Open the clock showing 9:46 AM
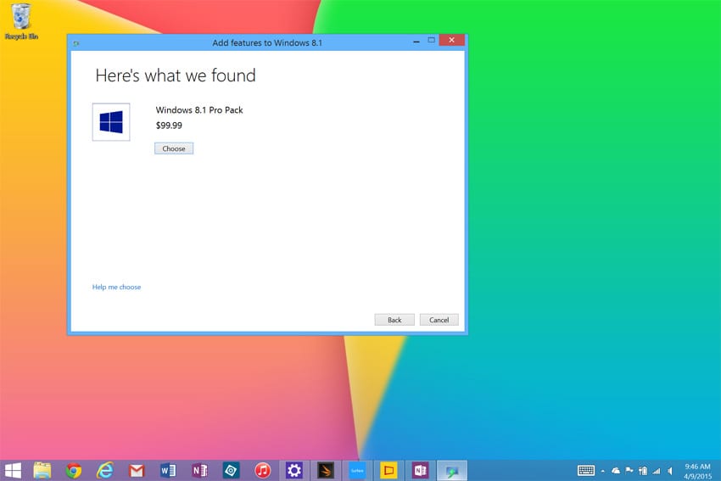The image size is (721, 481). tap(697, 471)
